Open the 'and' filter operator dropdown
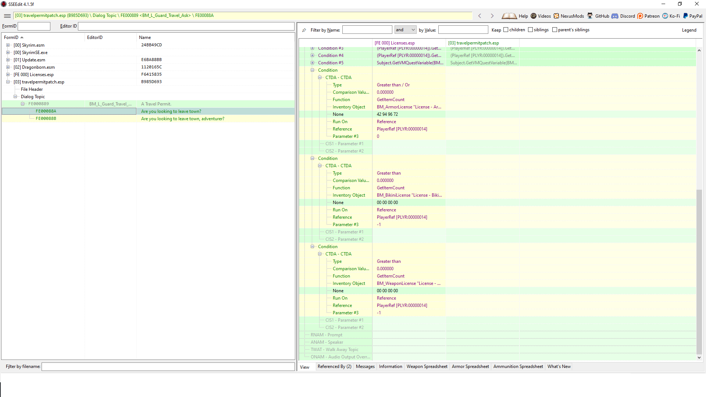 click(x=406, y=30)
